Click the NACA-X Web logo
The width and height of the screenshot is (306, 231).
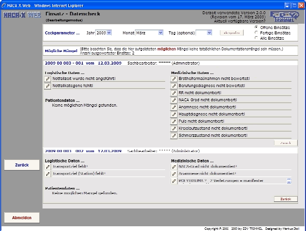(x=22, y=15)
